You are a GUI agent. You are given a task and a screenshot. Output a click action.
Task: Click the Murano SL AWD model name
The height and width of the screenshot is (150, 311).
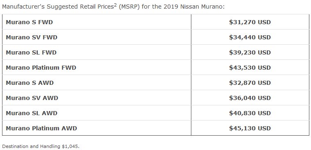click(x=32, y=113)
